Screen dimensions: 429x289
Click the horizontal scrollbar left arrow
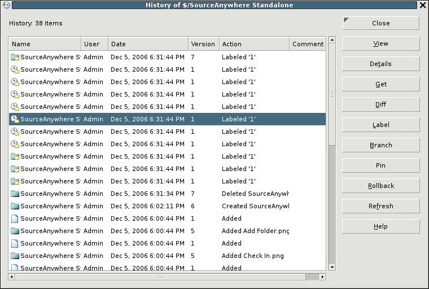(x=11, y=277)
